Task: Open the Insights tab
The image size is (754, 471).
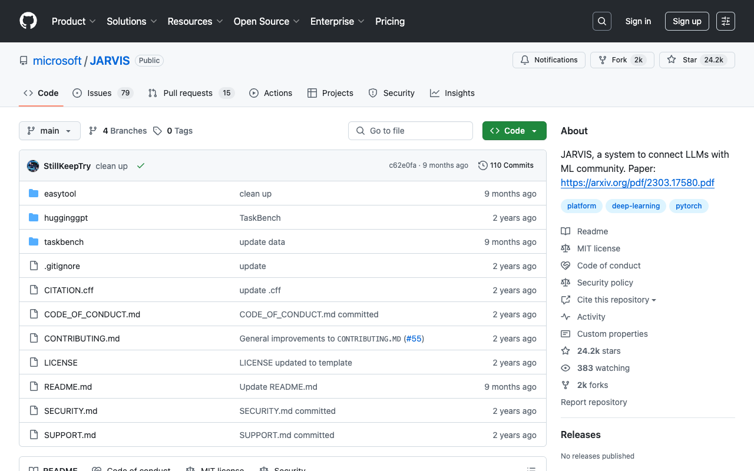Action: tap(452, 93)
